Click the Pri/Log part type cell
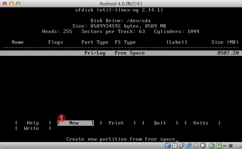 click(x=95, y=53)
